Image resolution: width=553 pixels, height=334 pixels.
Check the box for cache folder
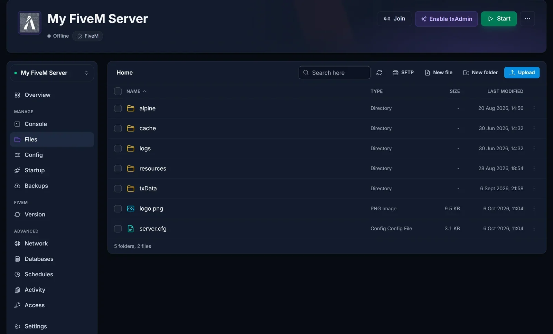118,128
